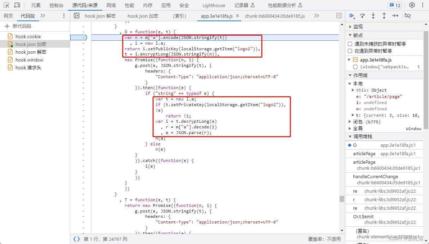The image size is (429, 244).
Task: Open the hook json 解密 snippet in list
Action: [x=35, y=52]
